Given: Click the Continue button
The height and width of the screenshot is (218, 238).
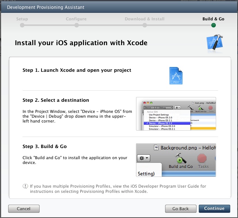Looking at the screenshot, I should 214,209.
